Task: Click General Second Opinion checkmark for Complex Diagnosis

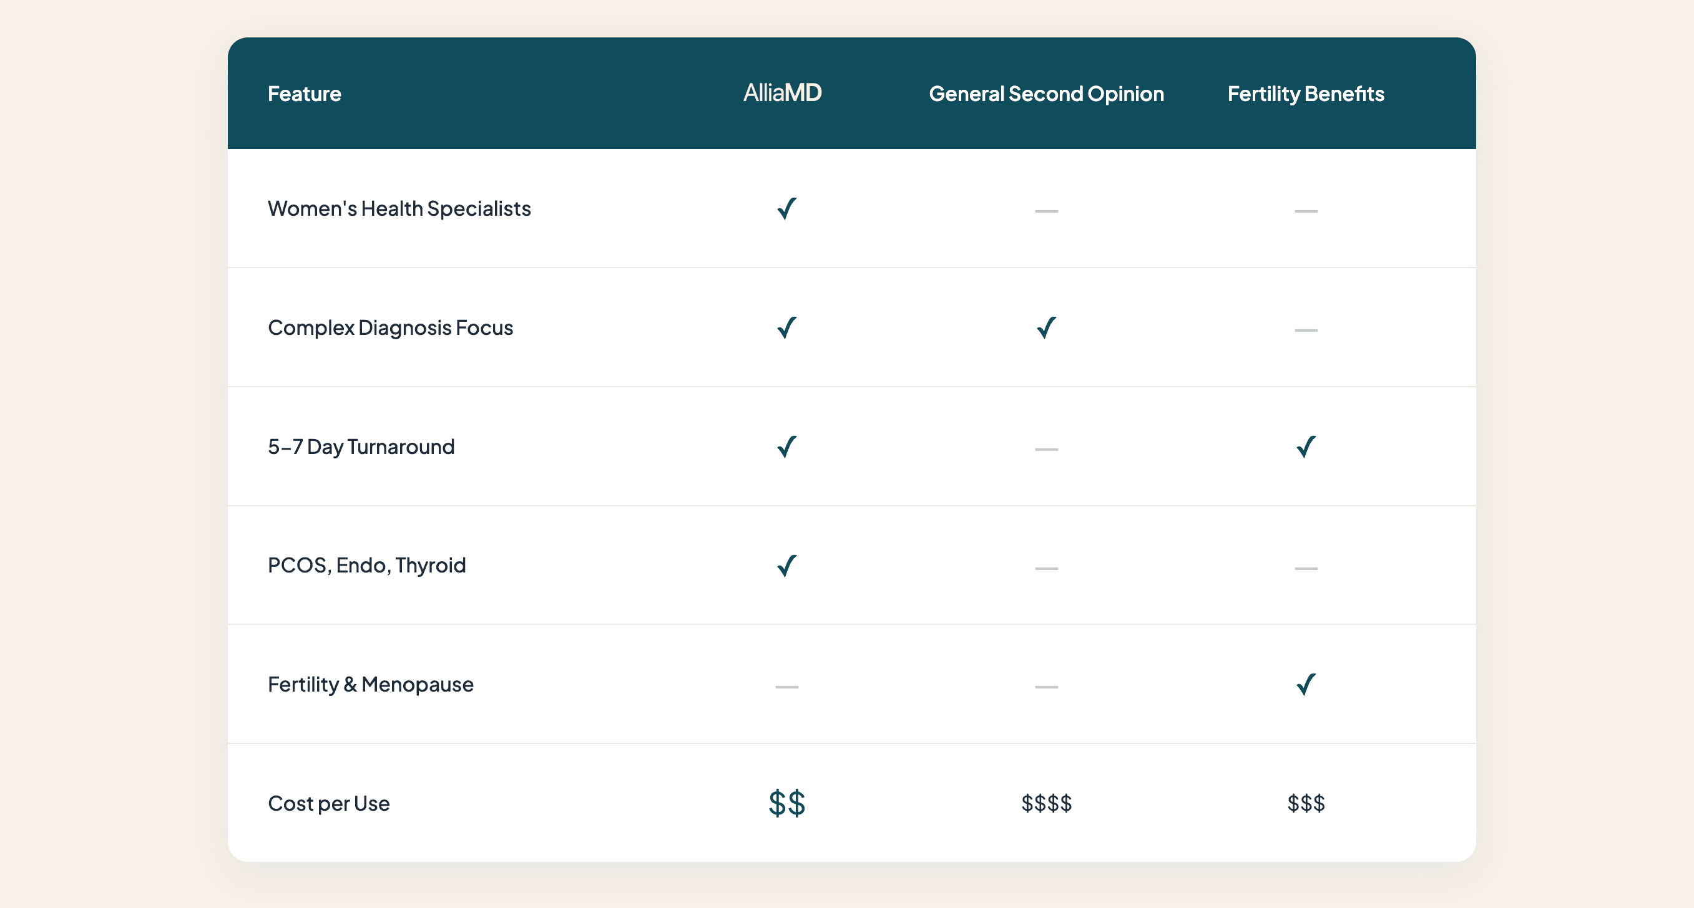Action: (1045, 328)
